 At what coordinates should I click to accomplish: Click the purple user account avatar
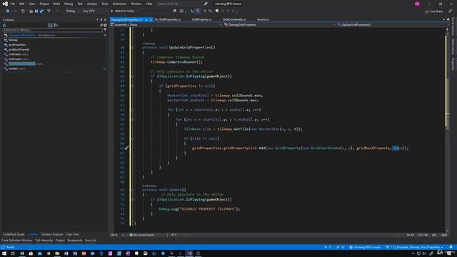[x=417, y=4]
